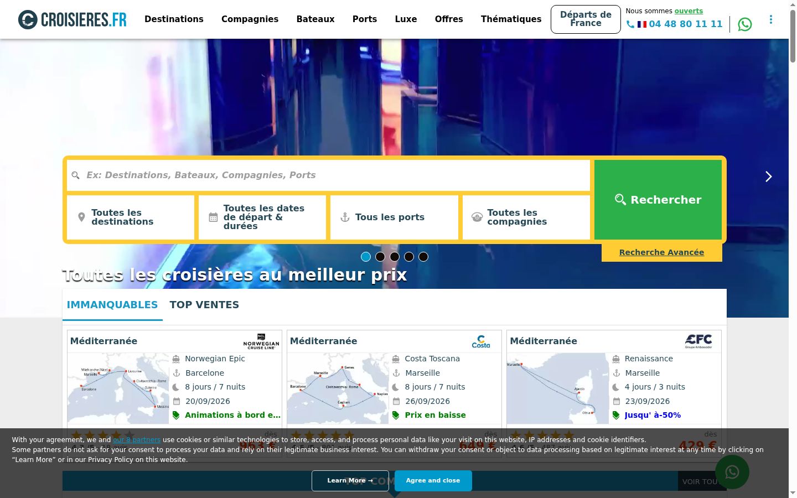This screenshot has width=797, height=498.
Task: Click Norwegian Epic ship name
Action: [215, 359]
